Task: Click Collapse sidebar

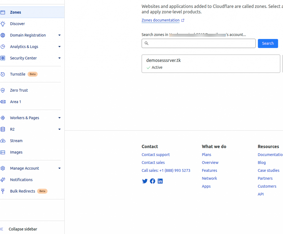Action: click(23, 229)
